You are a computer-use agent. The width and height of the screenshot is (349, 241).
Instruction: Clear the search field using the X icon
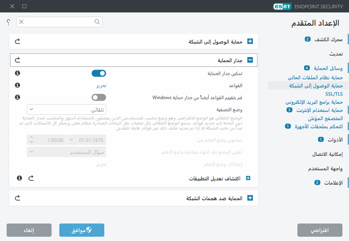pyautogui.click(x=21, y=22)
